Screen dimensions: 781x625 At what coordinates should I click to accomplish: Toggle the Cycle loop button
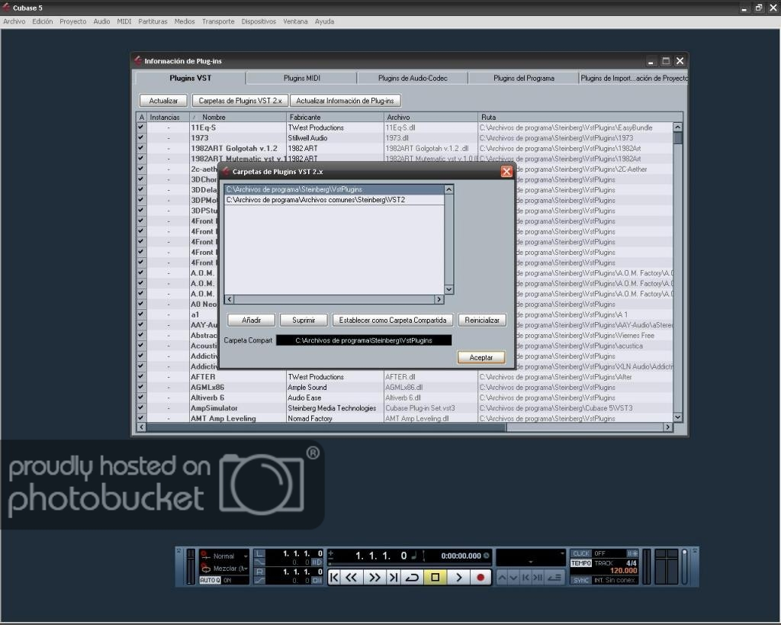point(413,577)
